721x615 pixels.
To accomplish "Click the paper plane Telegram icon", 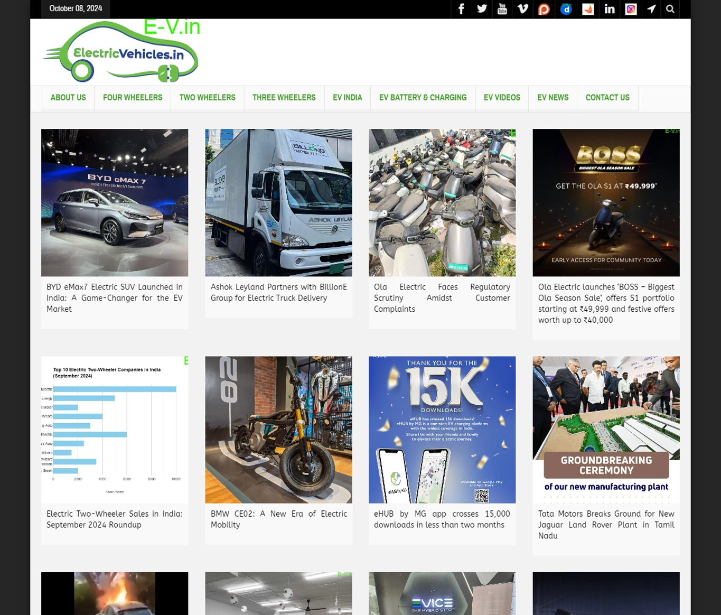I will (651, 9).
